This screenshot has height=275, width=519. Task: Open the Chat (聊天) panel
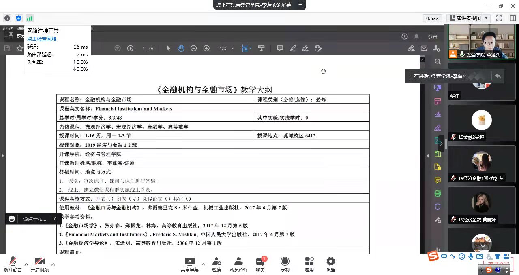click(260, 264)
